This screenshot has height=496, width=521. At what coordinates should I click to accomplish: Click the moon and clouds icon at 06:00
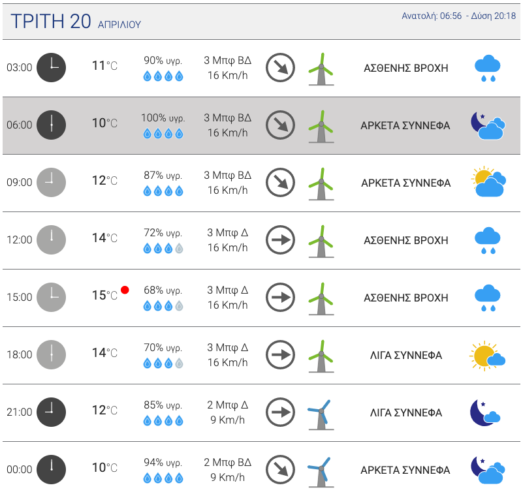tap(488, 125)
